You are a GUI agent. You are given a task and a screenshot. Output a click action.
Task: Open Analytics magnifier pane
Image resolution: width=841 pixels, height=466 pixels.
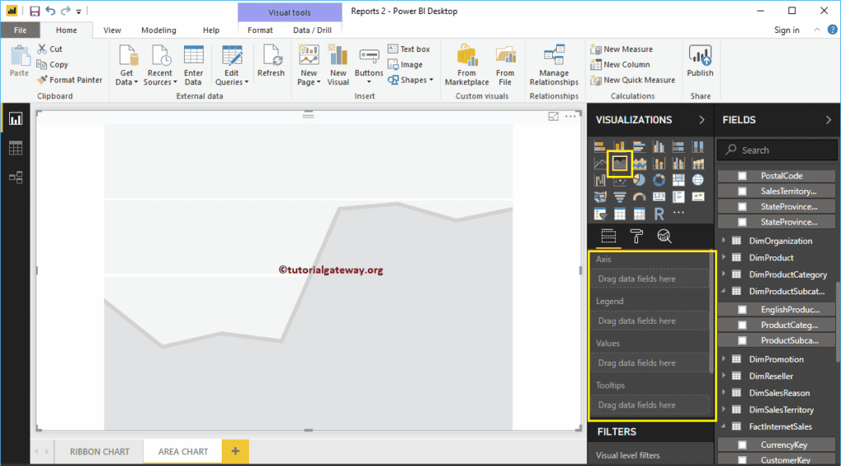[664, 236]
